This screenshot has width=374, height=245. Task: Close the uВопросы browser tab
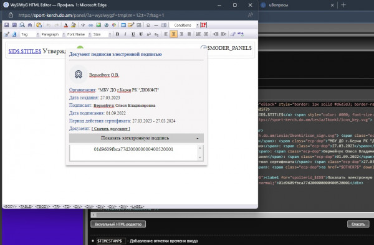point(332,5)
